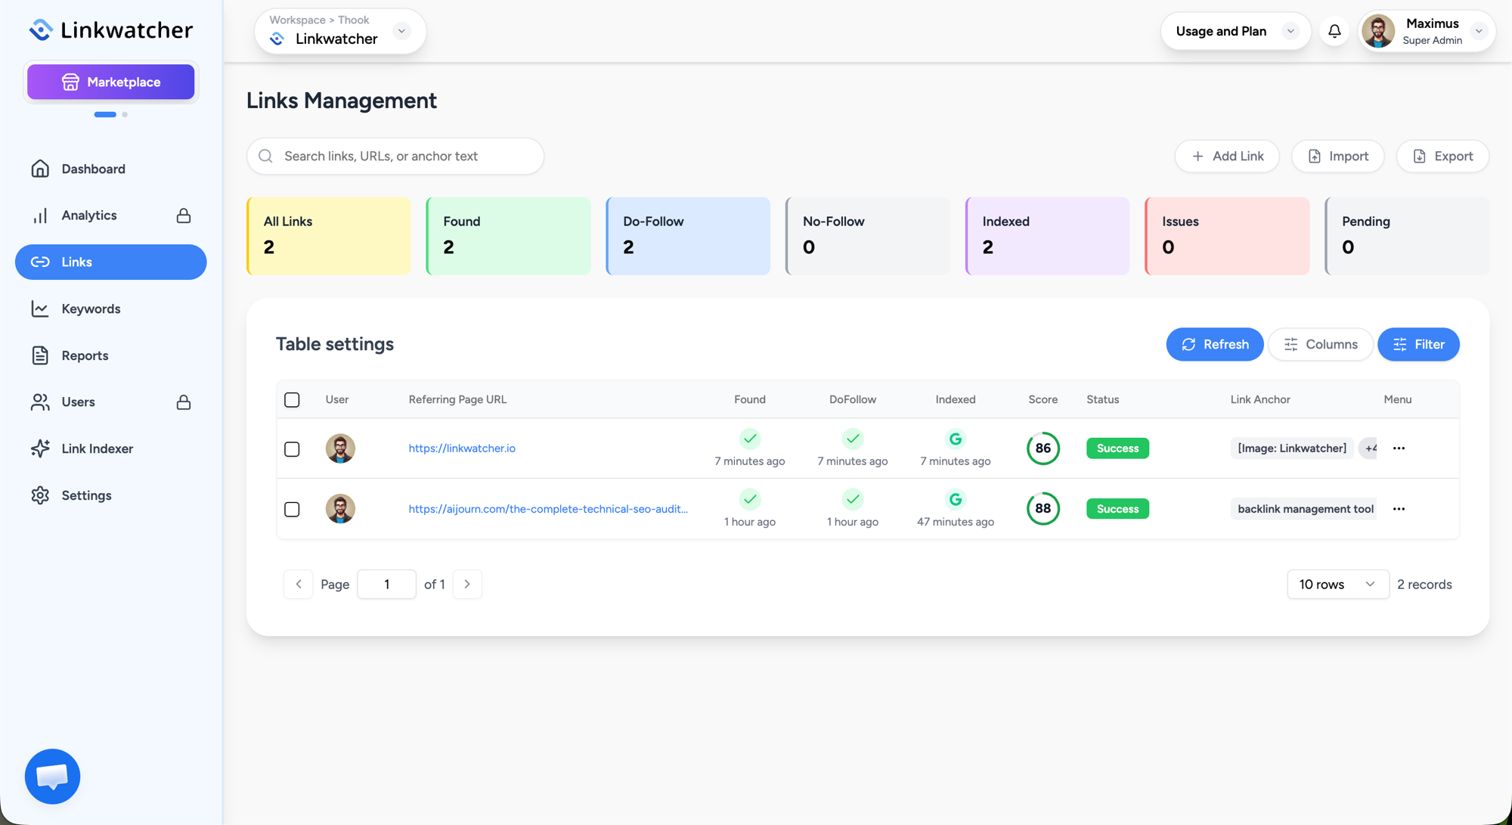Filter by the Issues card
1512x825 pixels.
(1227, 236)
